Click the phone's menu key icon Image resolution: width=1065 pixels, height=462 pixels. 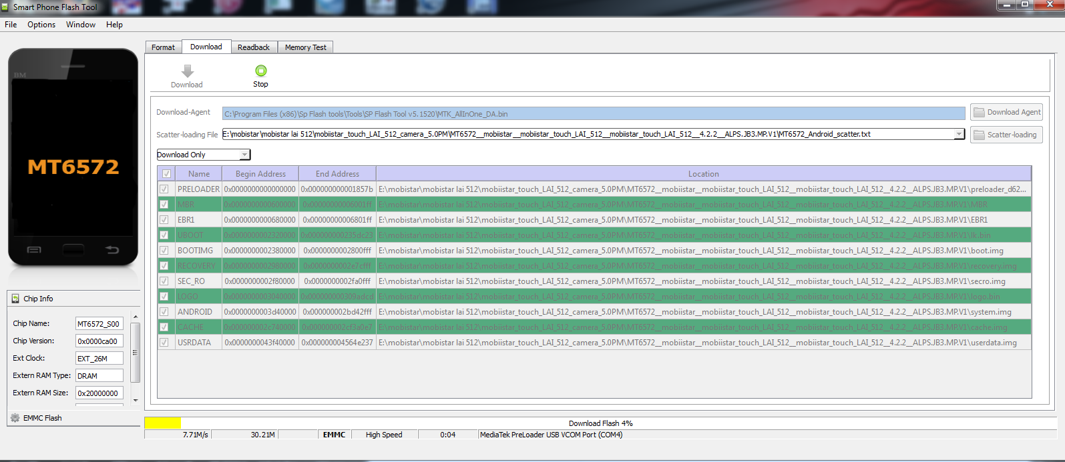[34, 250]
